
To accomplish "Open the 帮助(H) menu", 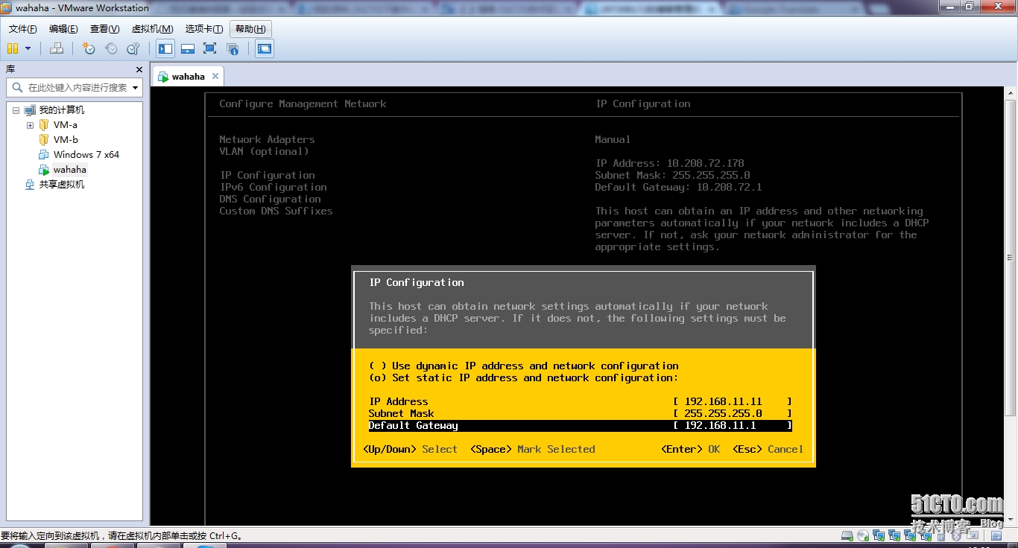I will (x=250, y=29).
